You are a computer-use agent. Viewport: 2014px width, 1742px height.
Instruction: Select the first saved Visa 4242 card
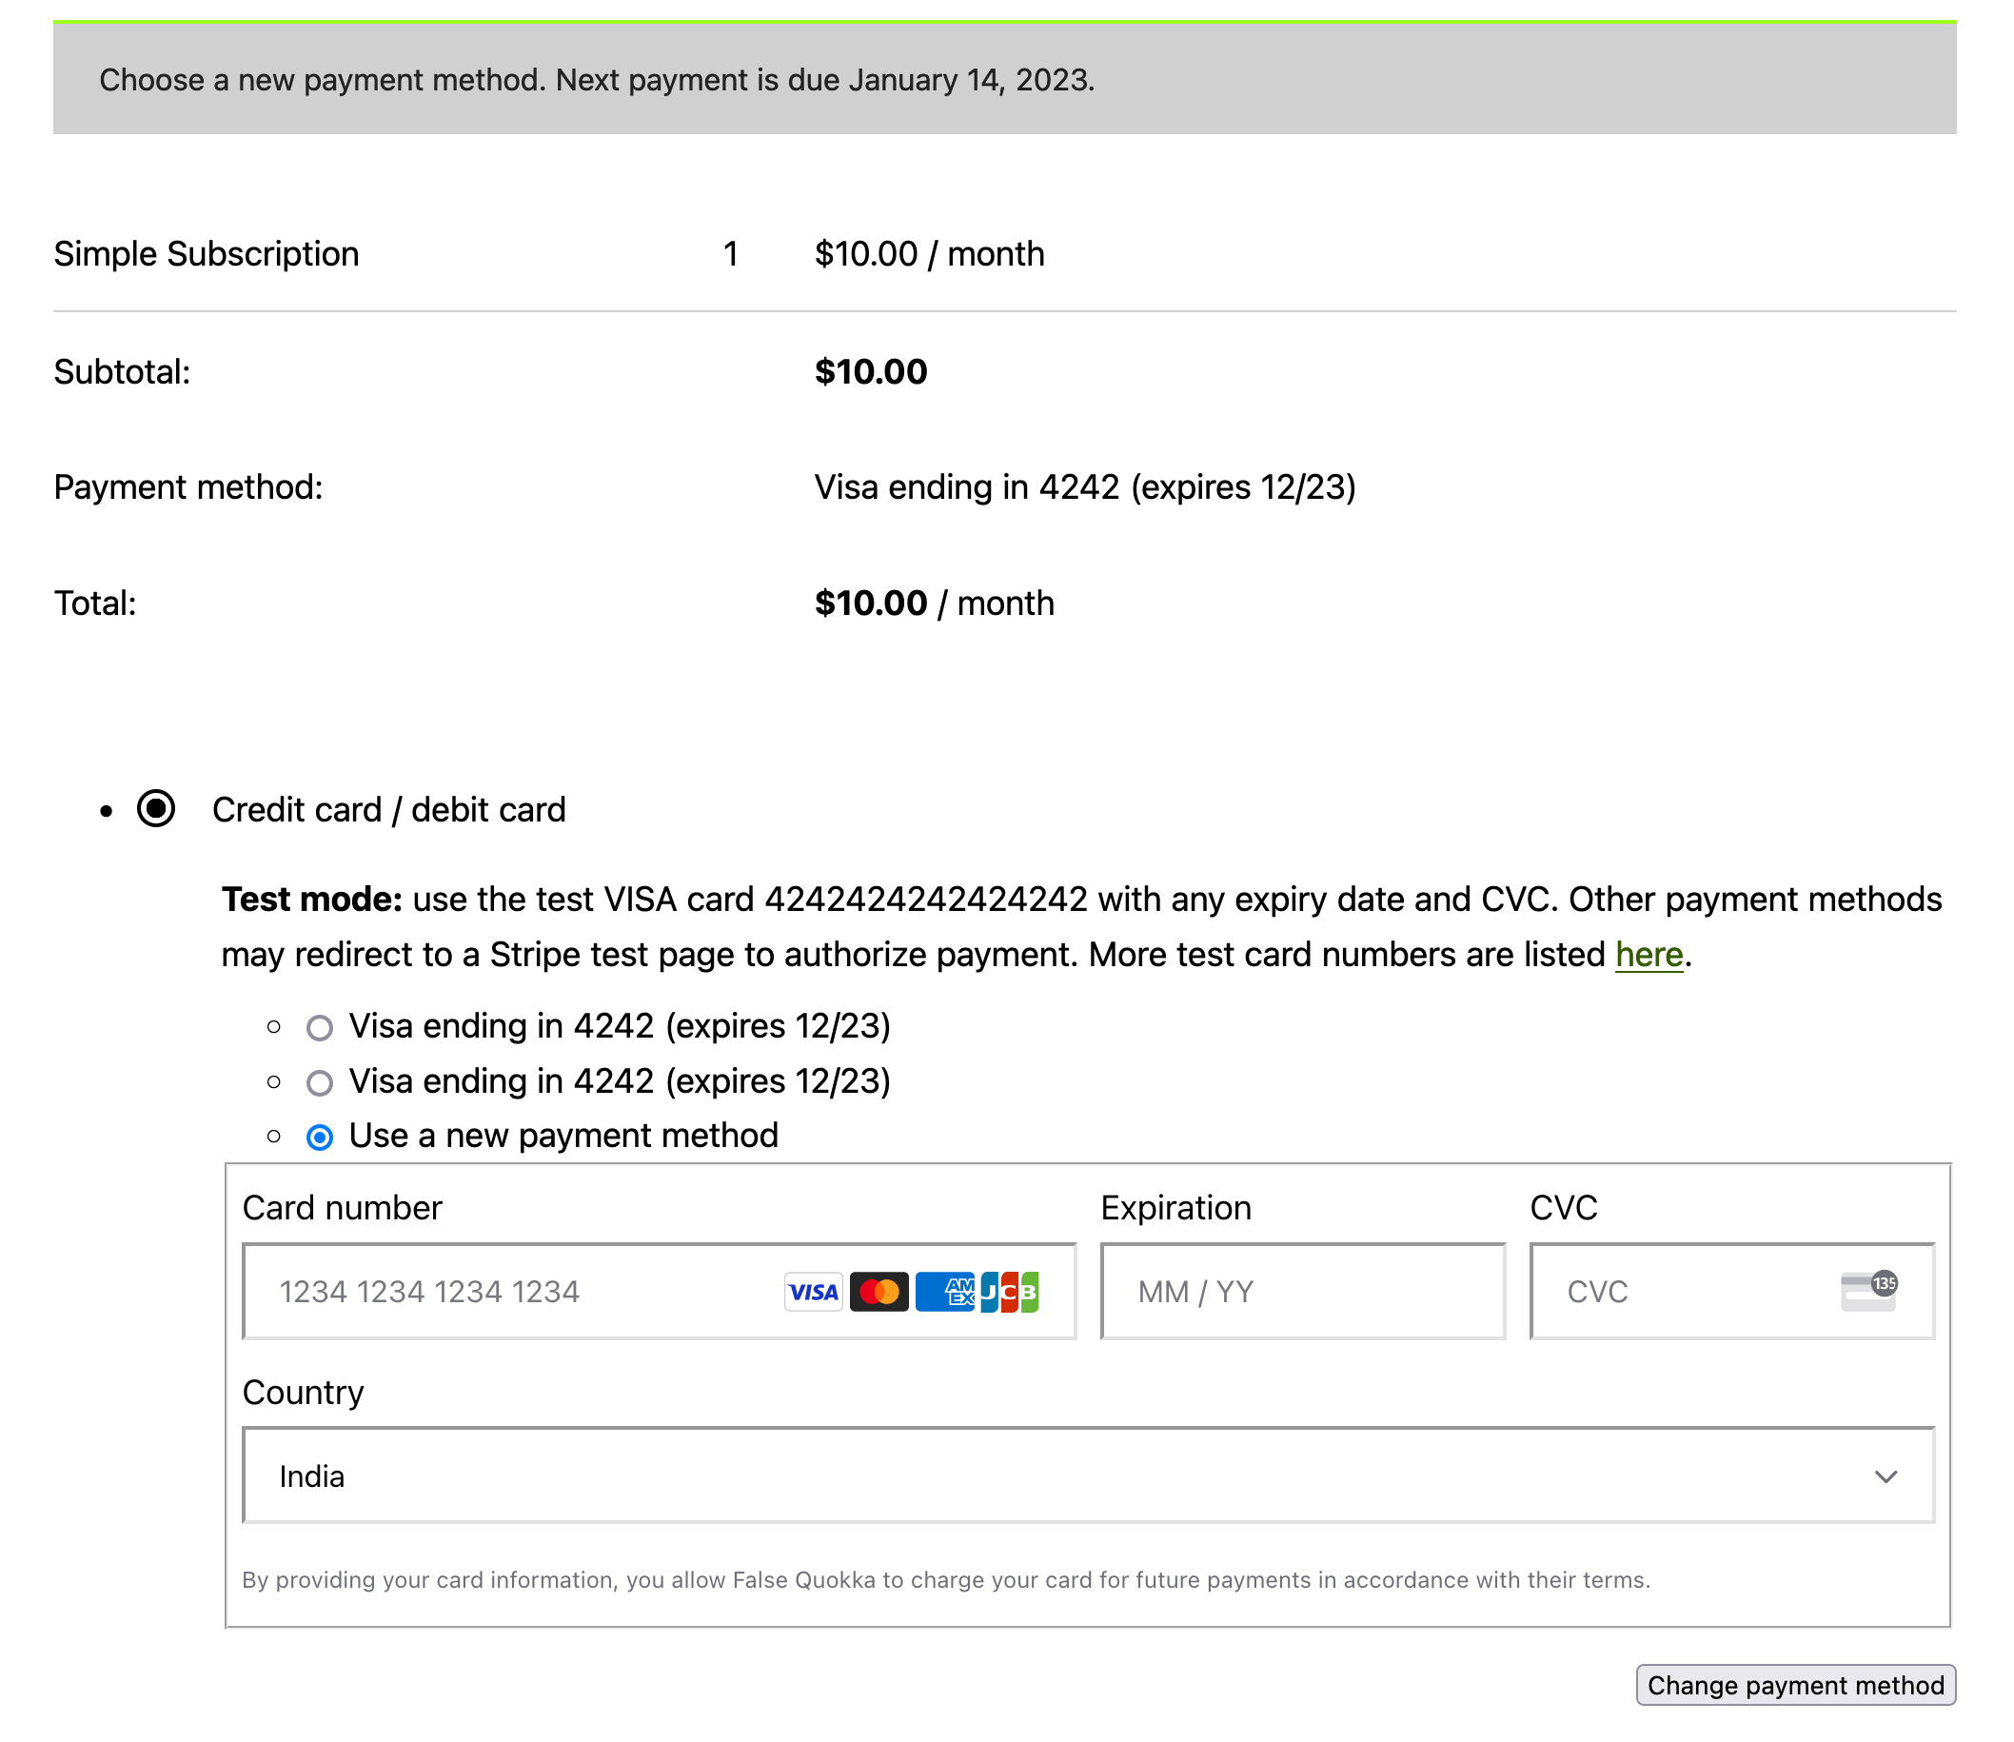click(320, 1027)
